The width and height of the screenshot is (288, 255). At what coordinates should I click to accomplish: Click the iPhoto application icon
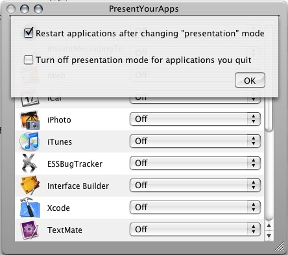(x=30, y=120)
